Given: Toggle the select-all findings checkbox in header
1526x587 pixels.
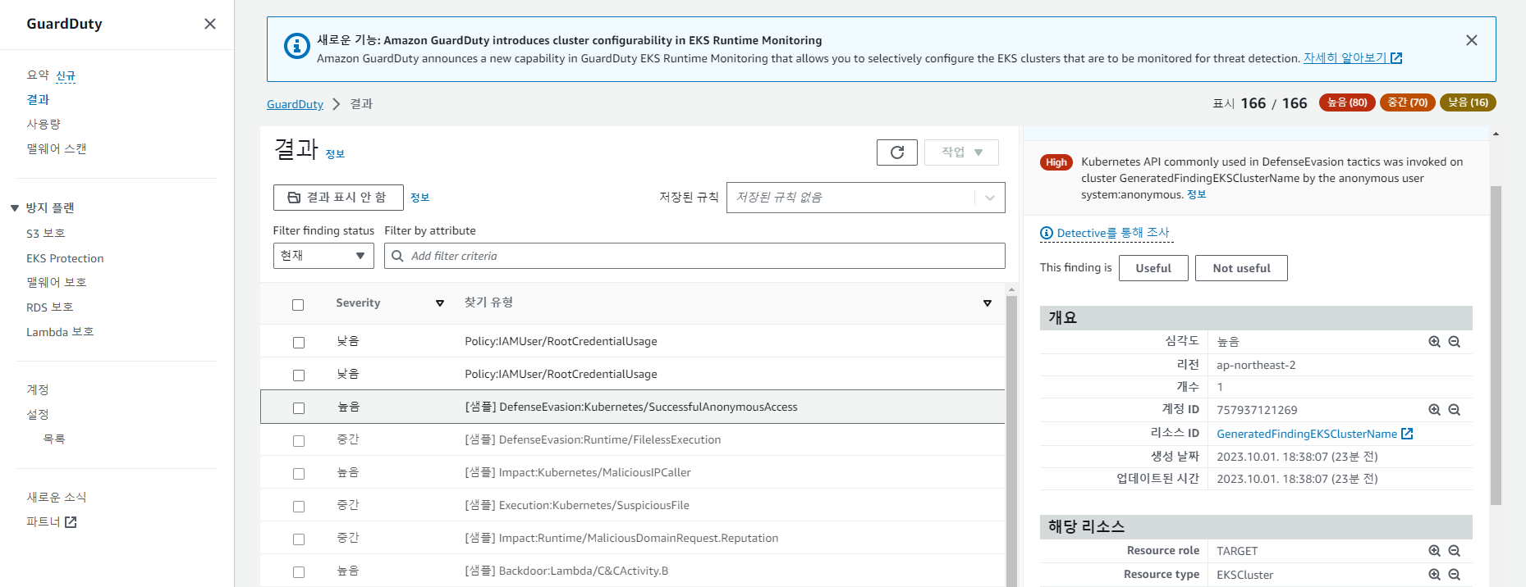Looking at the screenshot, I should 298,305.
